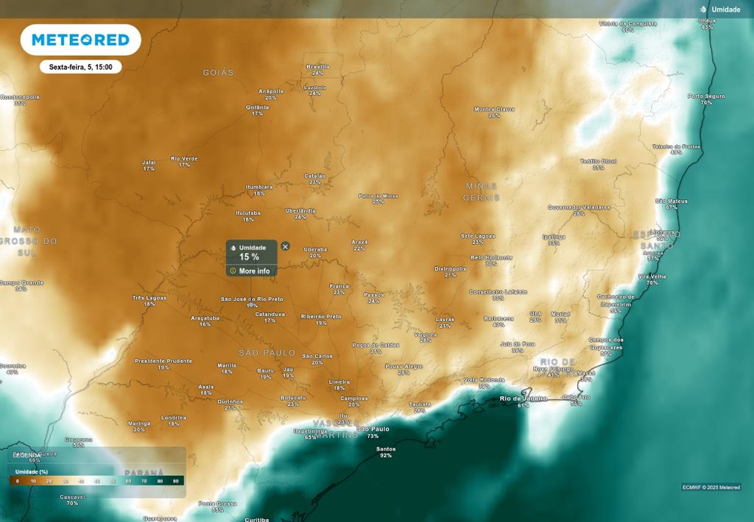This screenshot has width=754, height=522.
Task: Click the Meteored logo
Action: point(80,40)
